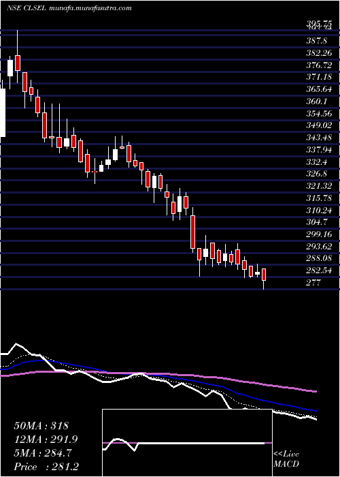
Task: Click the <<Live MACD label
Action: pos(286,459)
